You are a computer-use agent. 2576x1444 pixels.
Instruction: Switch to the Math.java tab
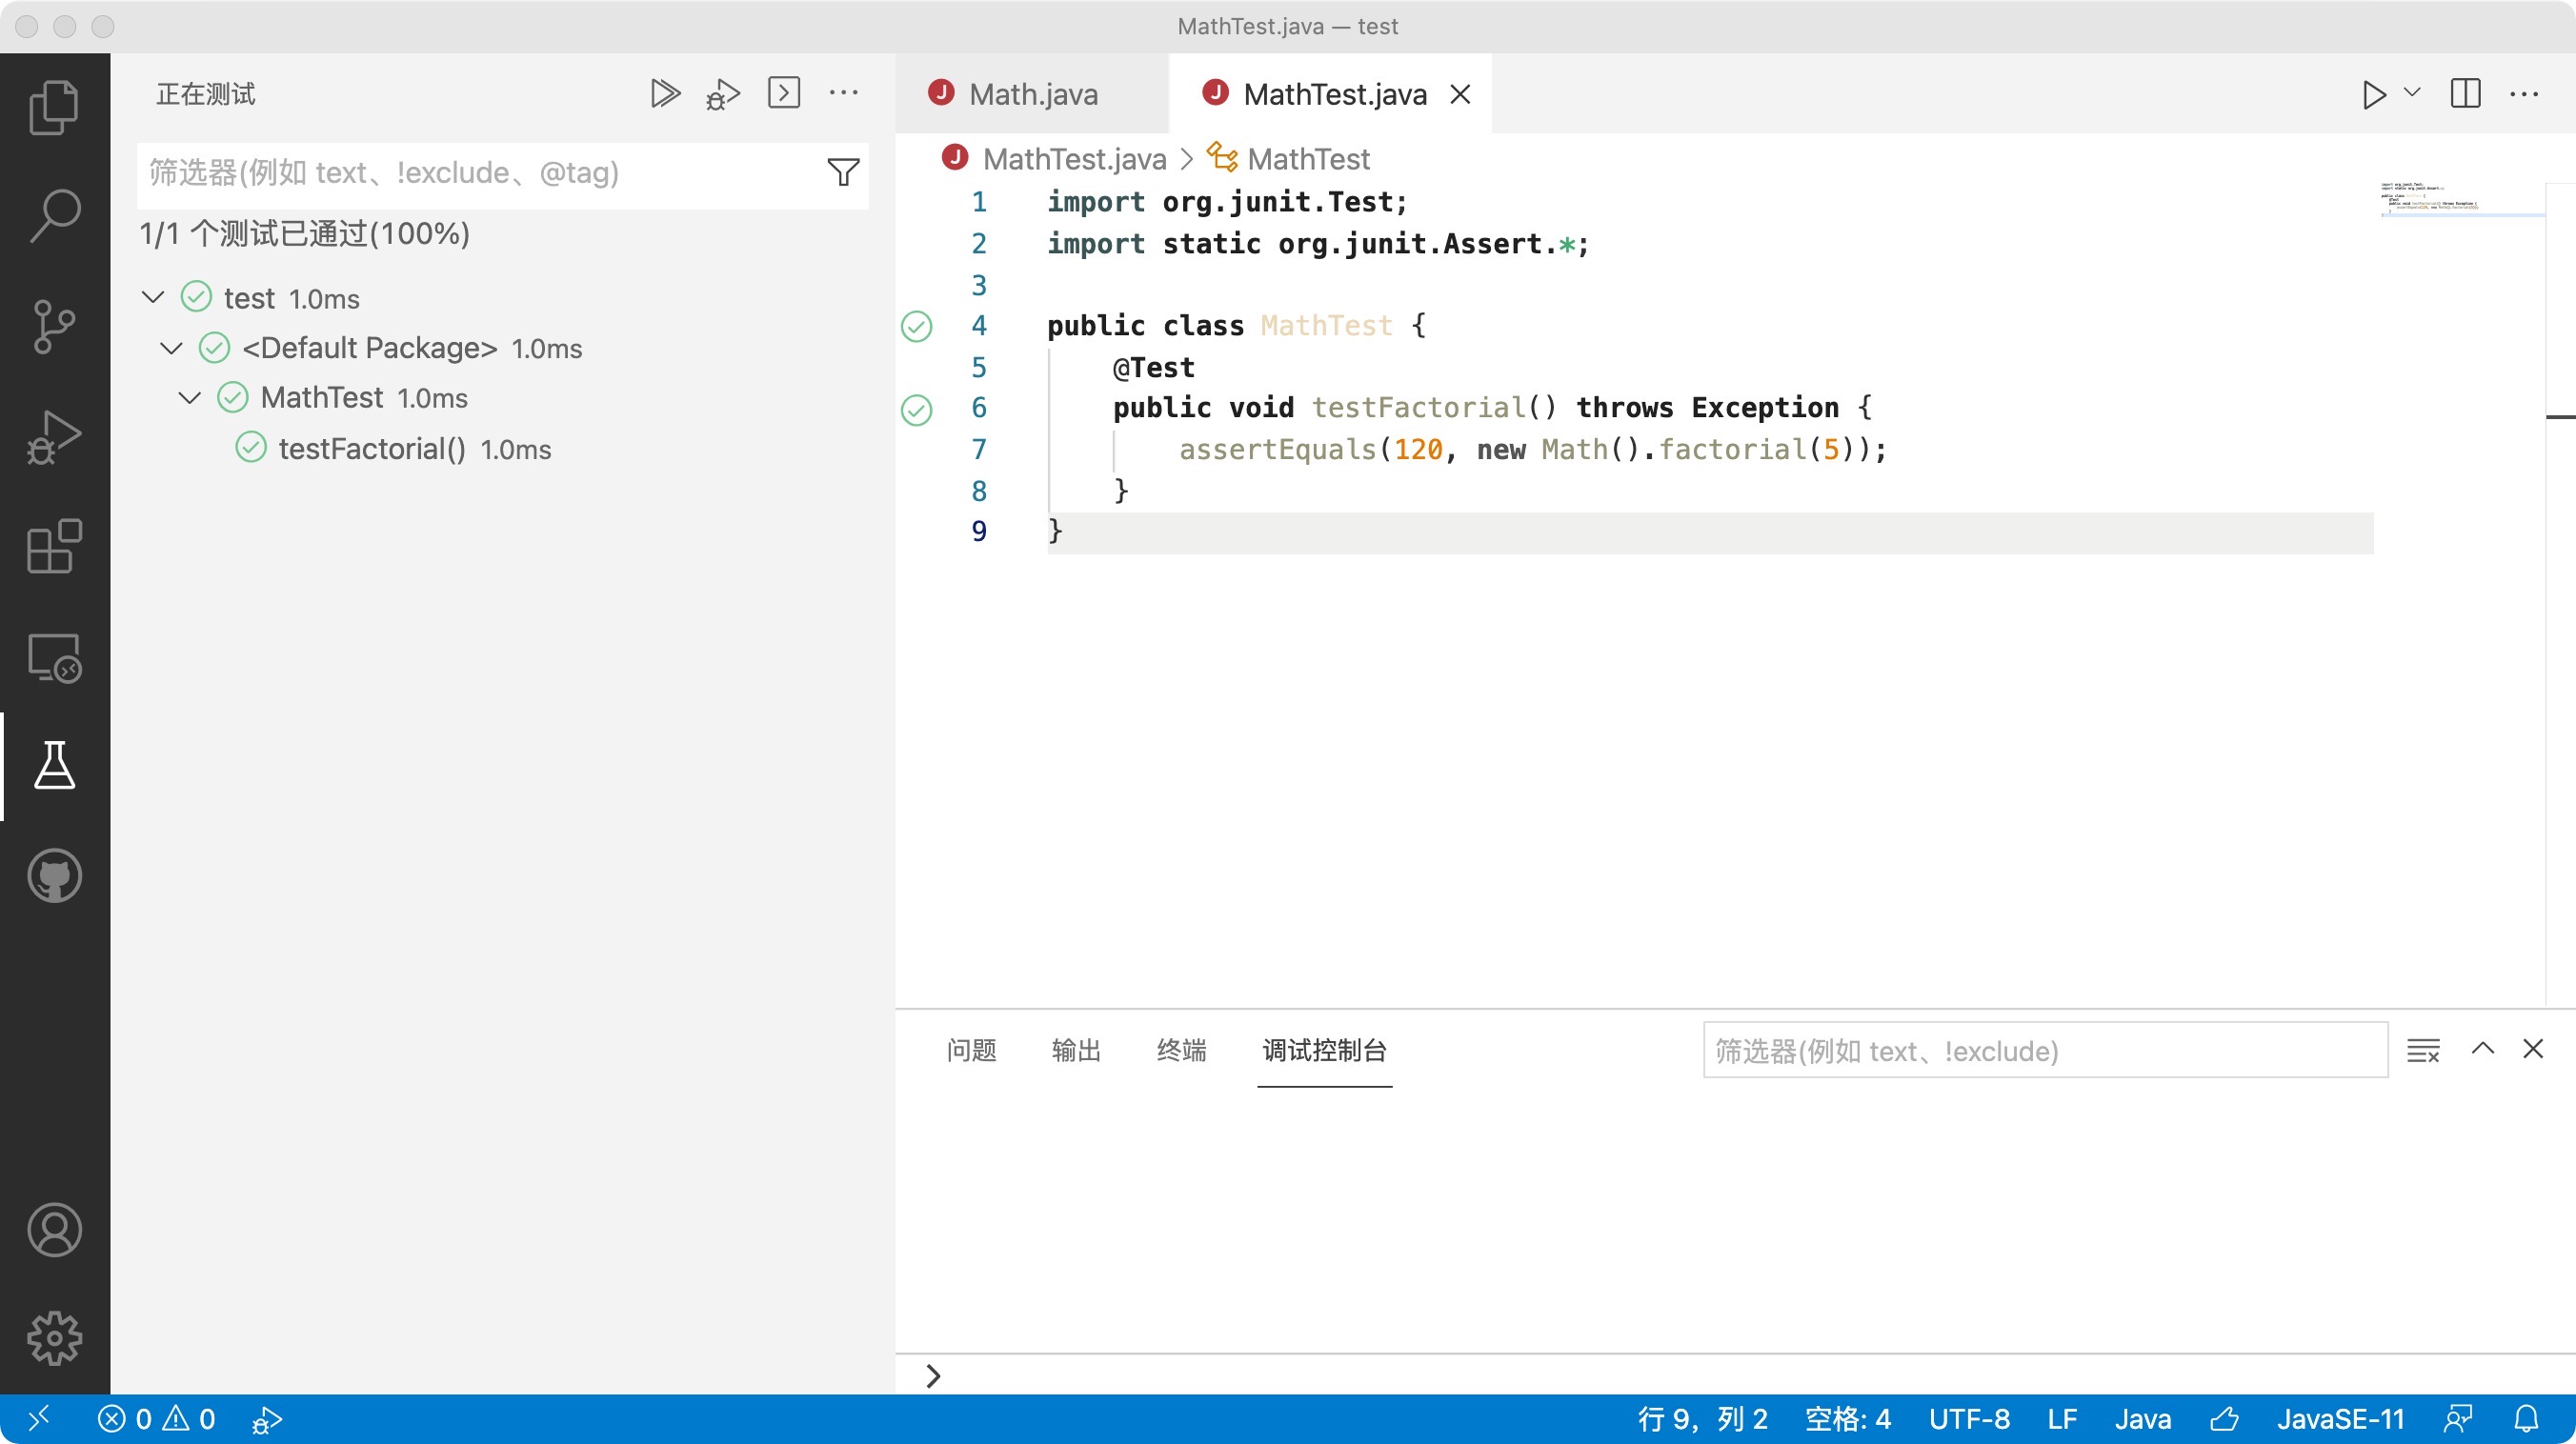[1031, 94]
